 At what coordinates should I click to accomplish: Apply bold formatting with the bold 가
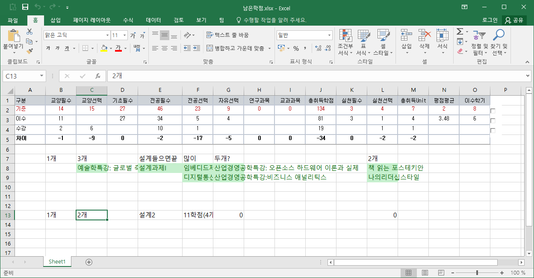click(48, 48)
